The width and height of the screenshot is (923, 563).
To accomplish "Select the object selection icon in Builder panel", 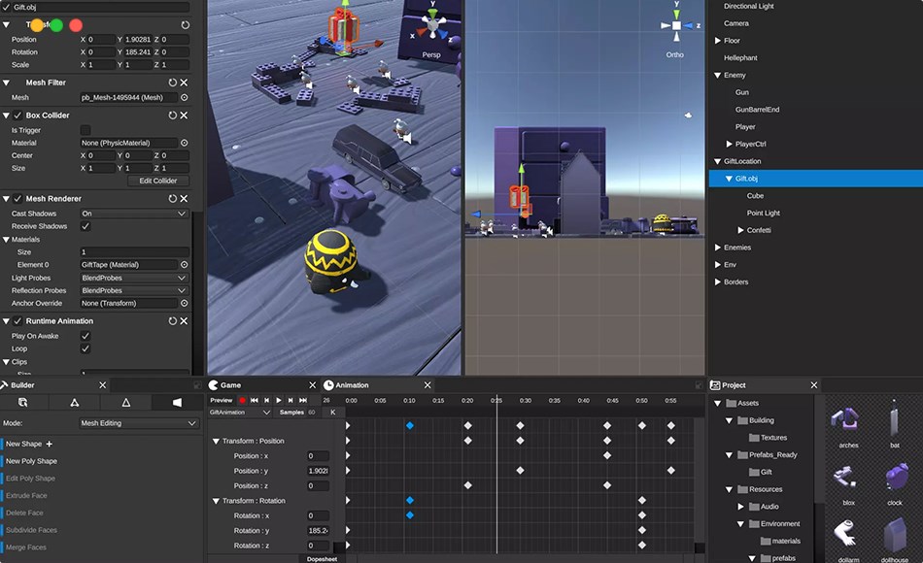I will point(24,403).
